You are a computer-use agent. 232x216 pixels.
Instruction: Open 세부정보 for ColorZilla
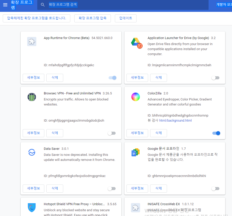point(137,133)
